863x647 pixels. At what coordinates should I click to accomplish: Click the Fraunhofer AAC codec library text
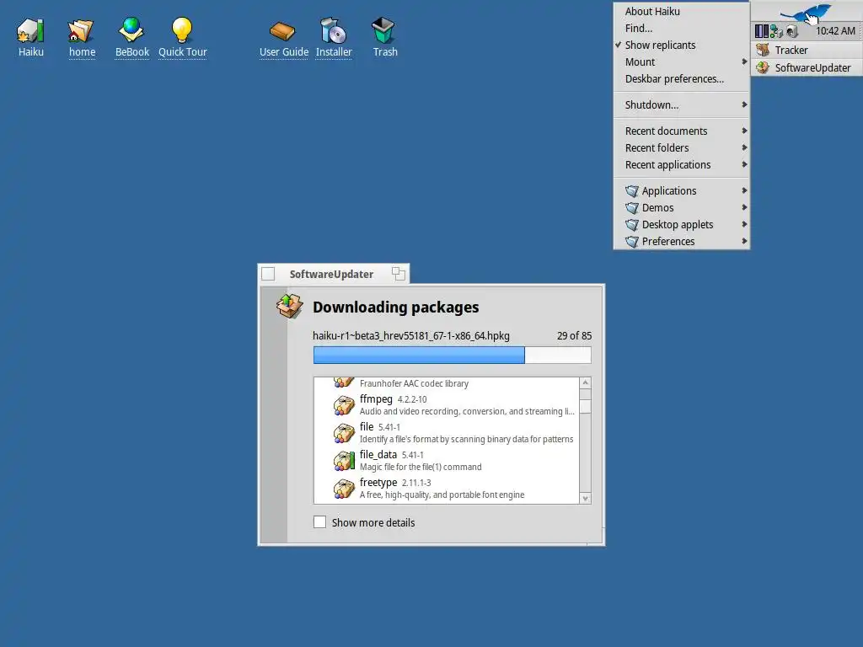coord(414,383)
